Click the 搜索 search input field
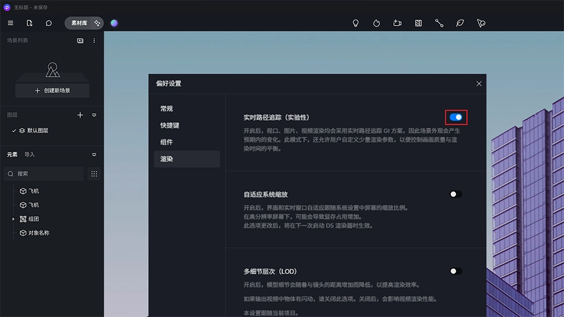 tap(47, 174)
